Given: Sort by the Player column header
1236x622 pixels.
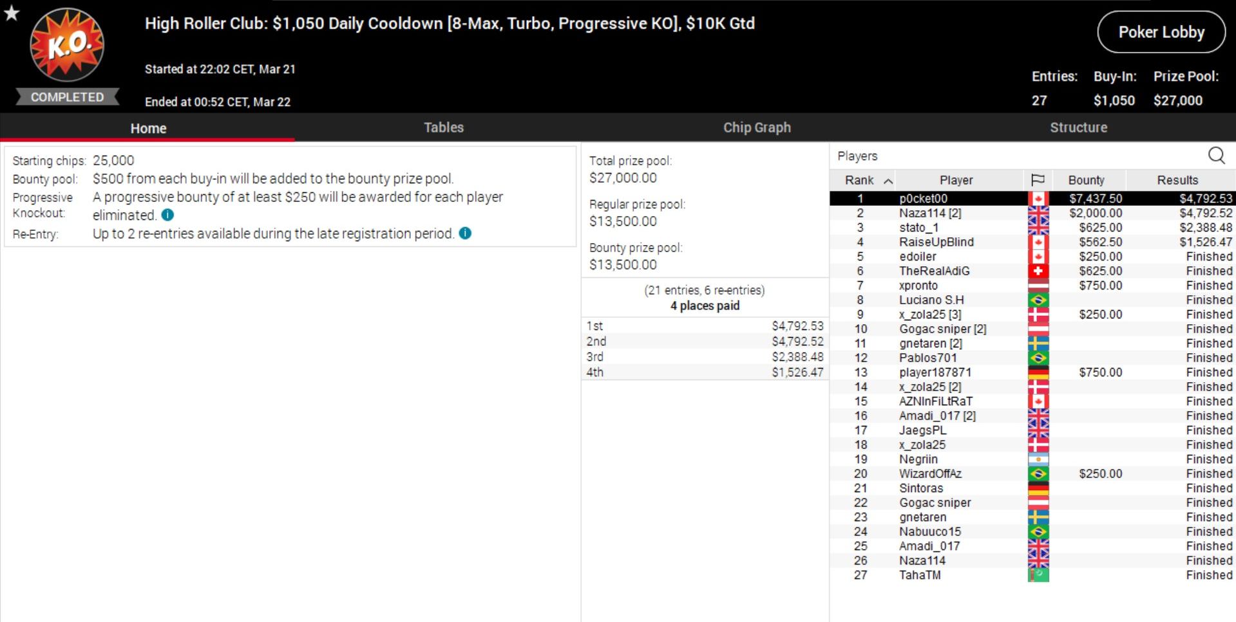Looking at the screenshot, I should 956,180.
